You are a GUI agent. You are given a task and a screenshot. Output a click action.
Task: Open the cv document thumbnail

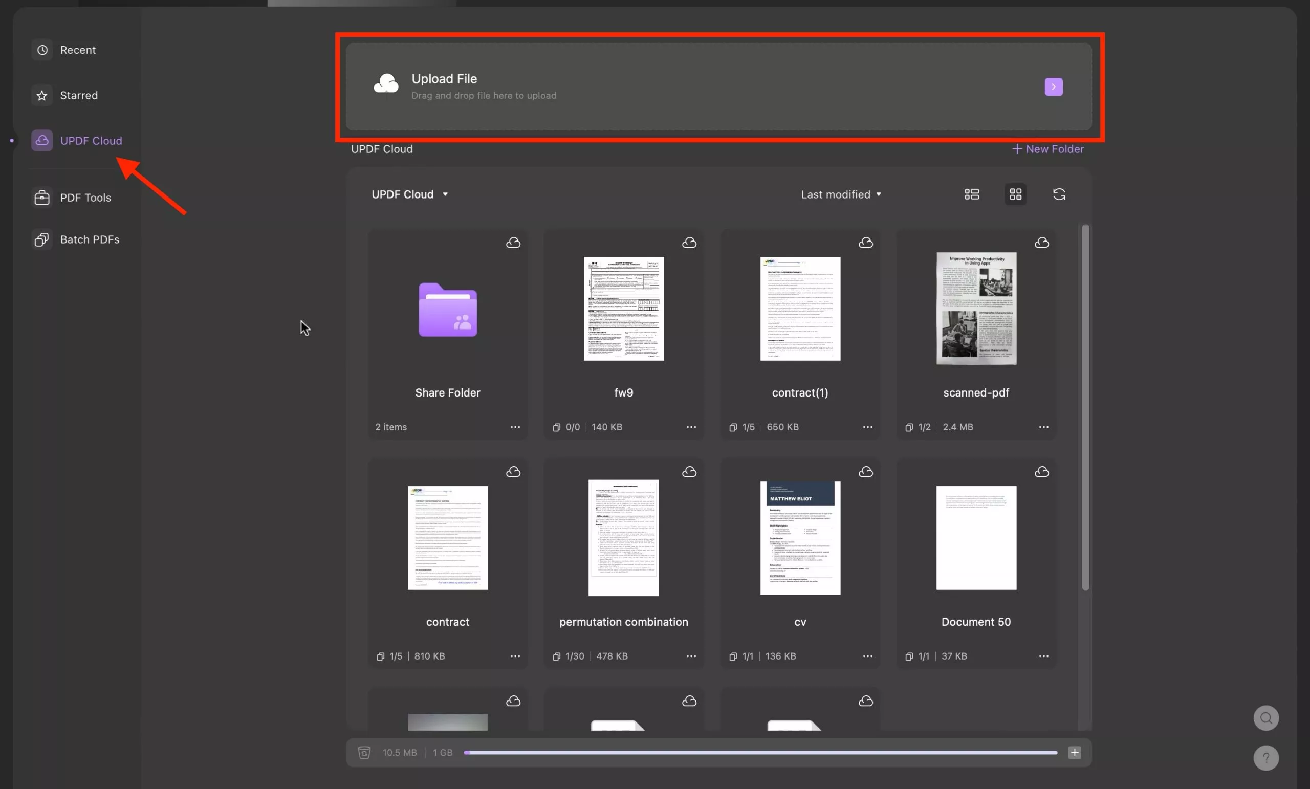coord(800,538)
